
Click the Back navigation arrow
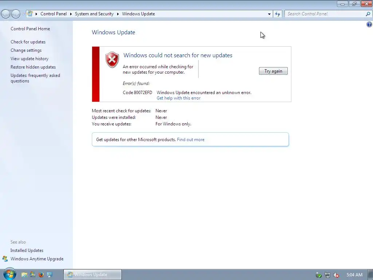[6, 14]
